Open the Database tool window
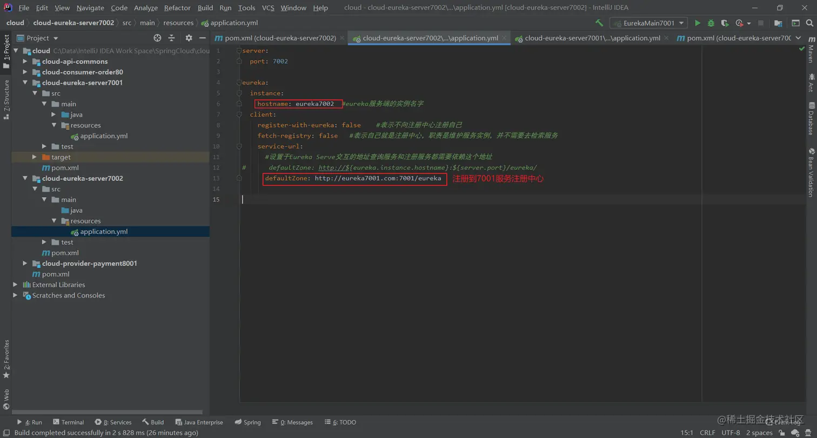The image size is (817, 438). pos(811,118)
